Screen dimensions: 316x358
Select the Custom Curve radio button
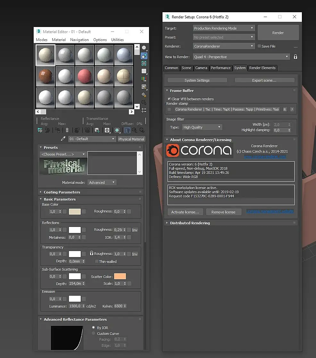93,333
